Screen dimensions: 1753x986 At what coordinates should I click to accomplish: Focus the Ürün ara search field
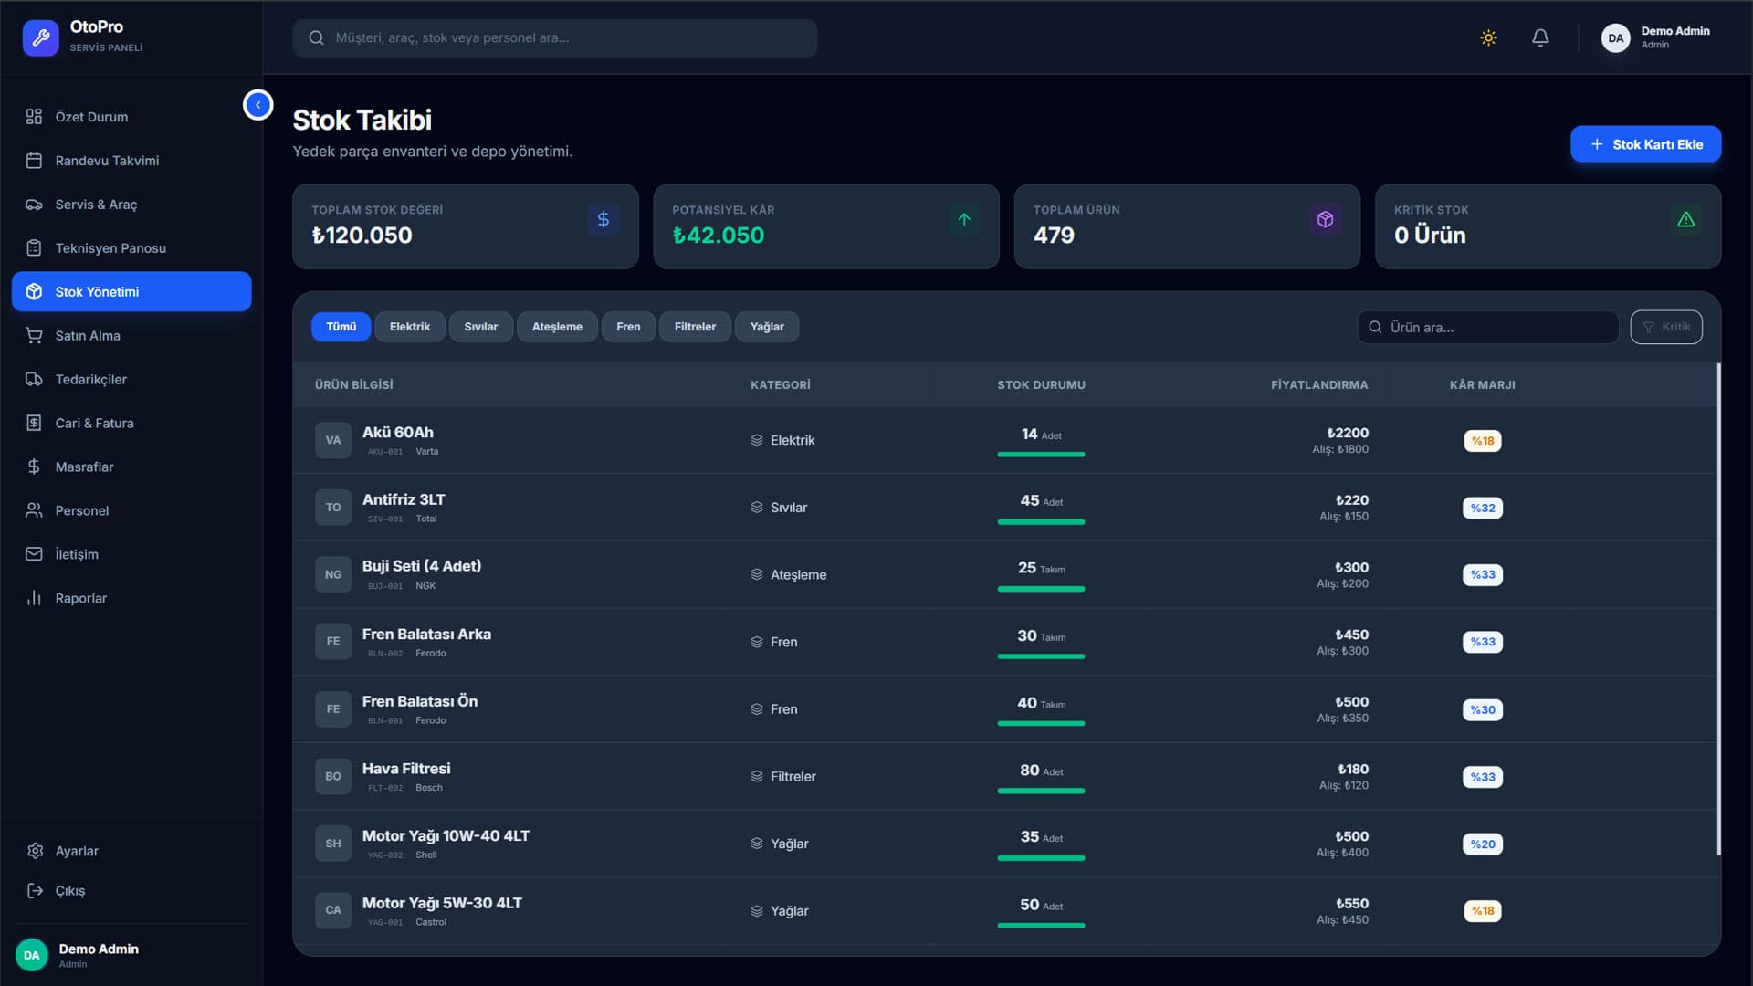(x=1497, y=327)
